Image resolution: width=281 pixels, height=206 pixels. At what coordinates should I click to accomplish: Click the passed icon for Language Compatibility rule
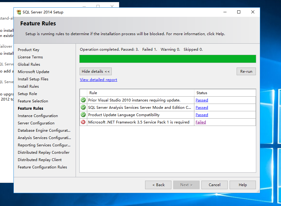tap(83, 115)
